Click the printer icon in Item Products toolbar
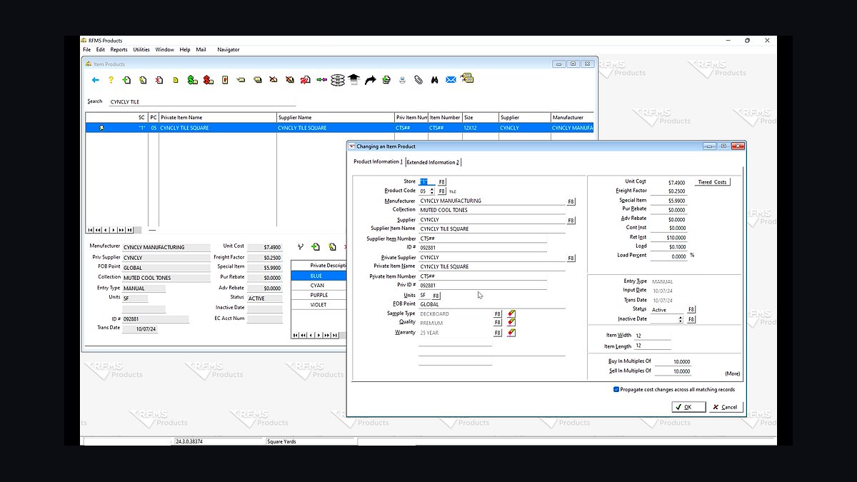Image resolution: width=857 pixels, height=482 pixels. [402, 80]
